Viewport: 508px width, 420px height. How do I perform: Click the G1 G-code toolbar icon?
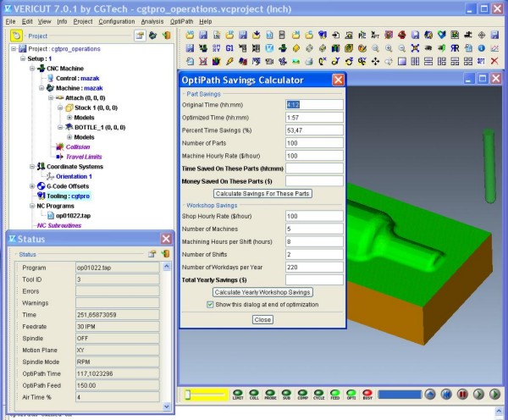[x=229, y=48]
